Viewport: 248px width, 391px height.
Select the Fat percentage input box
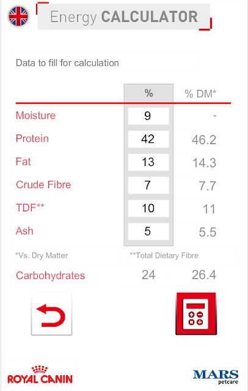148,162
